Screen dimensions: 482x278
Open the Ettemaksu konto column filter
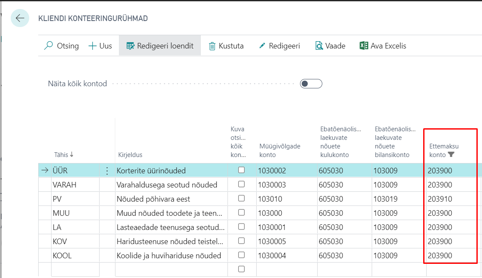[451, 154]
